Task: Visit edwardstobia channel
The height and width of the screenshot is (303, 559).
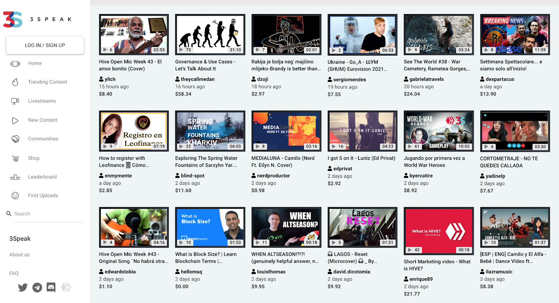Action: click(x=120, y=272)
